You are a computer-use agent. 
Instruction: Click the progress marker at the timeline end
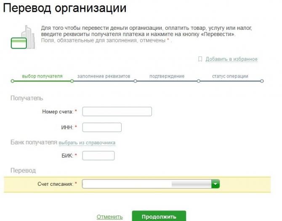262,81
